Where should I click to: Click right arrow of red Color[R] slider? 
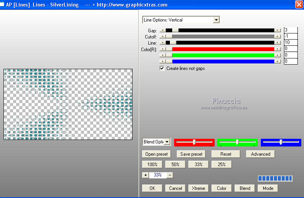(x=277, y=49)
